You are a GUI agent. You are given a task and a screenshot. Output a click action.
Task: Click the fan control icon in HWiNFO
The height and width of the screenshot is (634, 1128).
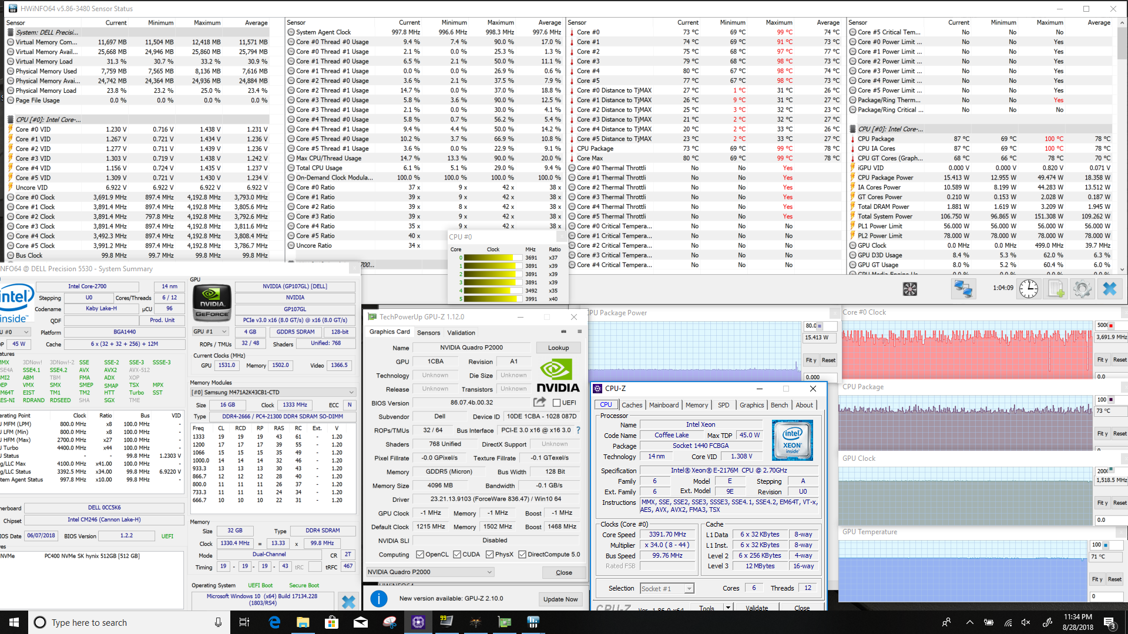(909, 289)
